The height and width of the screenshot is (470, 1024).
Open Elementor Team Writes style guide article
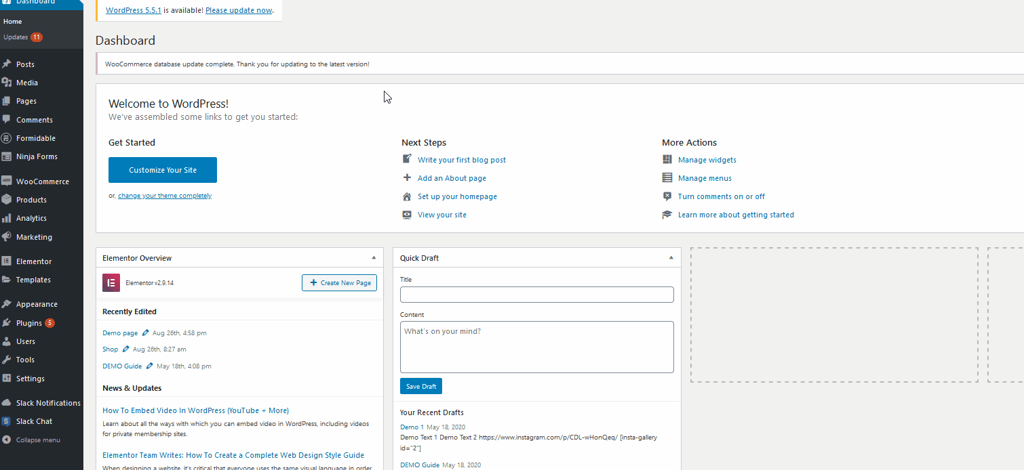(233, 455)
